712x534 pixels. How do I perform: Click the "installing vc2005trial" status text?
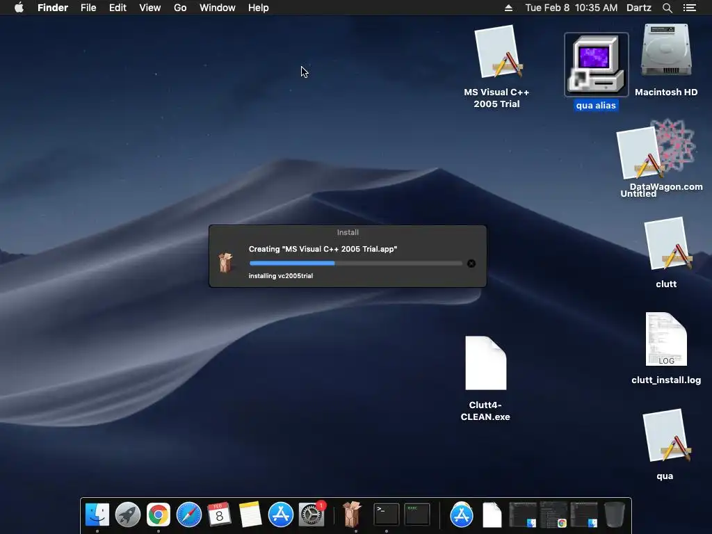click(281, 275)
